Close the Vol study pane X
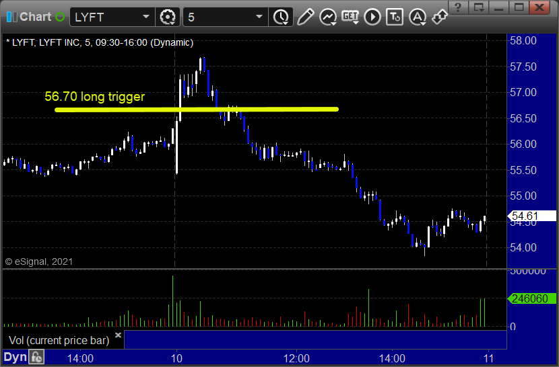Viewport: 559px width, 367px height. click(x=118, y=335)
